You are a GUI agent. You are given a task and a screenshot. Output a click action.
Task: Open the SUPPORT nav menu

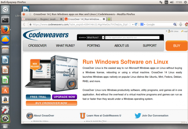coord(150,46)
